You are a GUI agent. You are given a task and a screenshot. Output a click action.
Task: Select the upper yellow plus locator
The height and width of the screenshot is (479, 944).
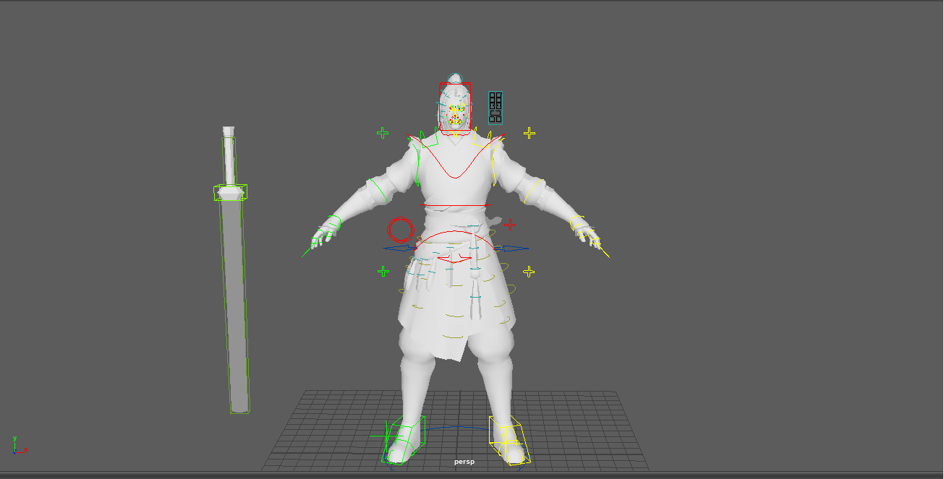(529, 132)
